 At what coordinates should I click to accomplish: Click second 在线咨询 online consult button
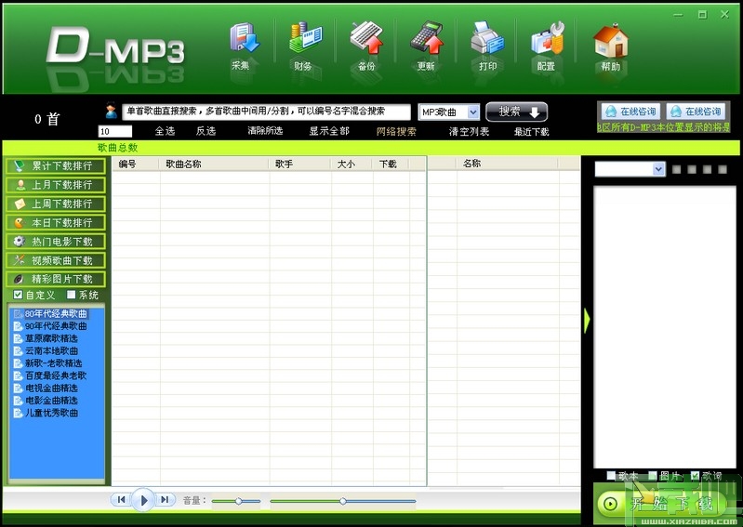tap(696, 112)
